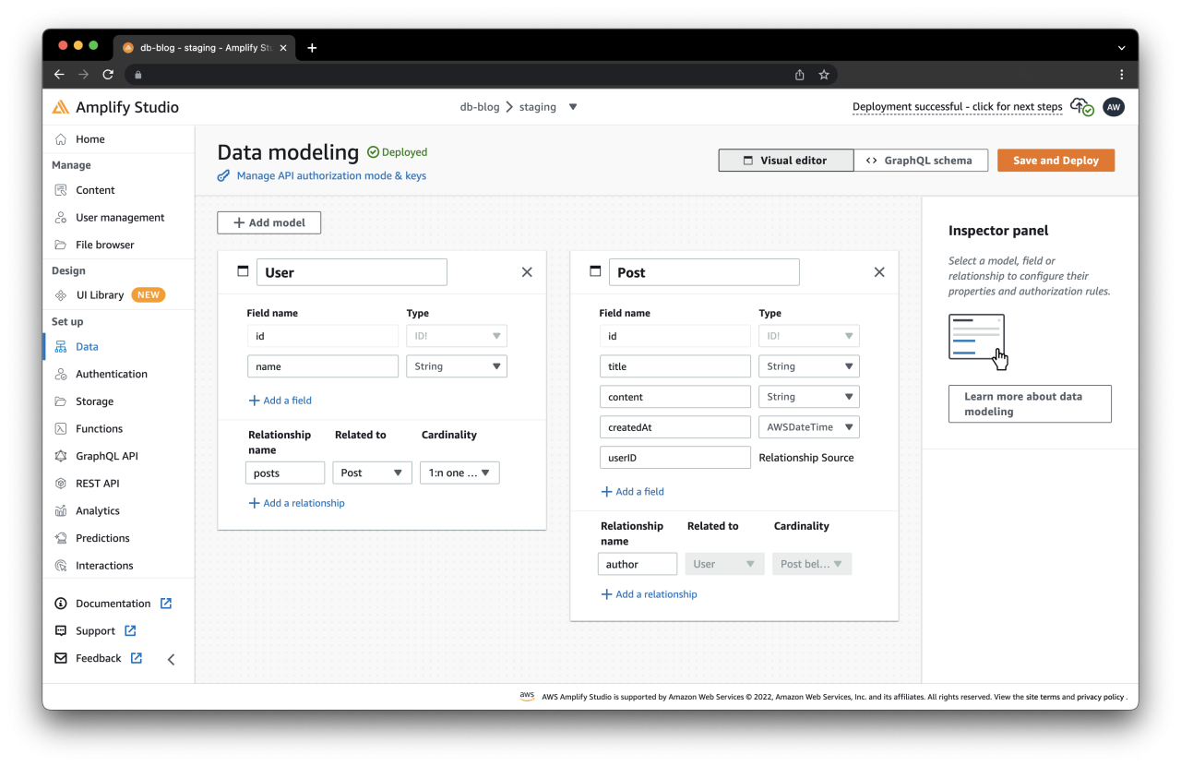This screenshot has height=766, width=1181.
Task: Click the GraphQL API icon
Action: 61,456
